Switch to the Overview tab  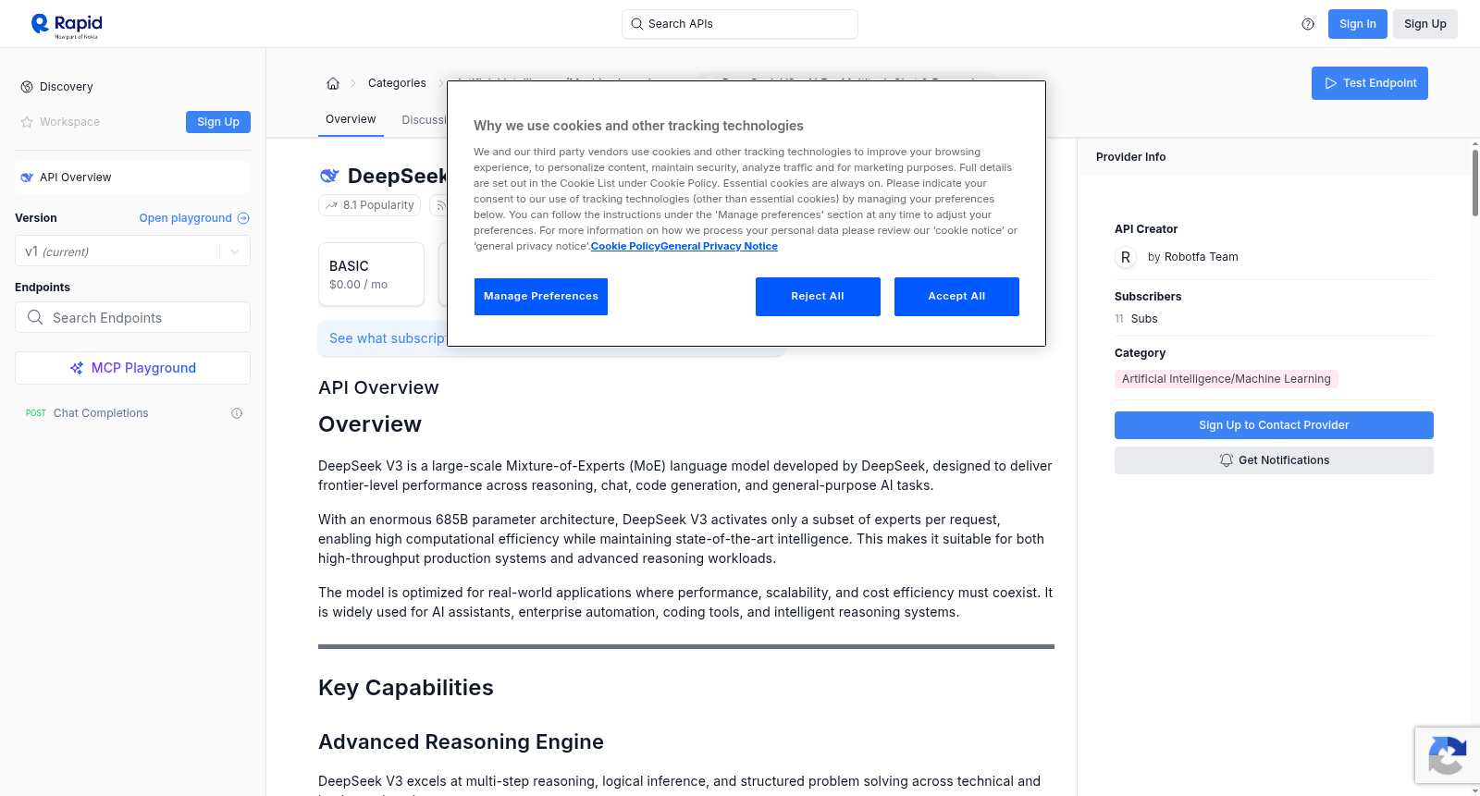tap(351, 119)
